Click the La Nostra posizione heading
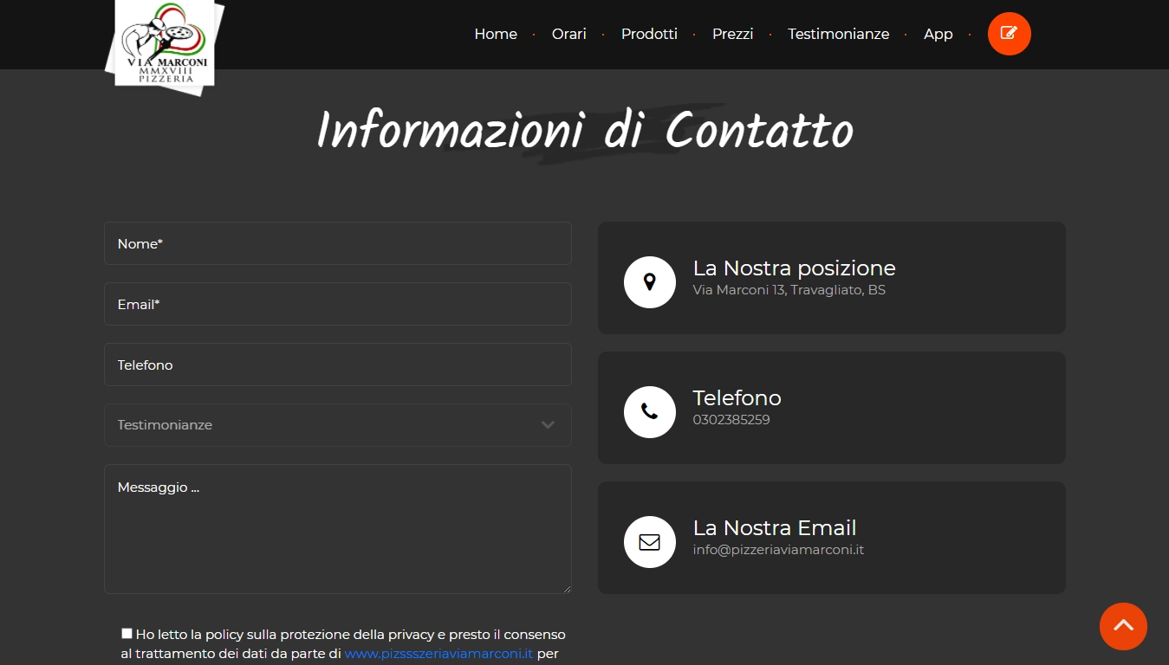The height and width of the screenshot is (665, 1169). click(x=795, y=268)
